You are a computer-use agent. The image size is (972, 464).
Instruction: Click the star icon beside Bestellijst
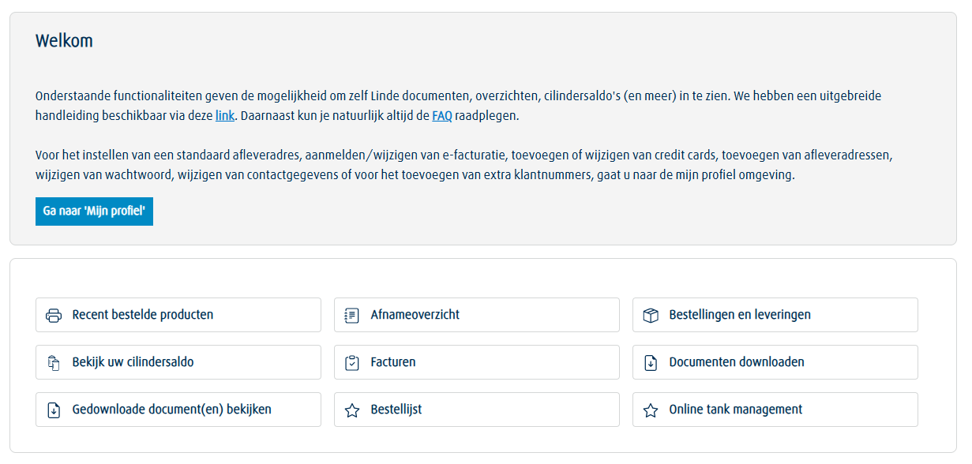pos(352,409)
